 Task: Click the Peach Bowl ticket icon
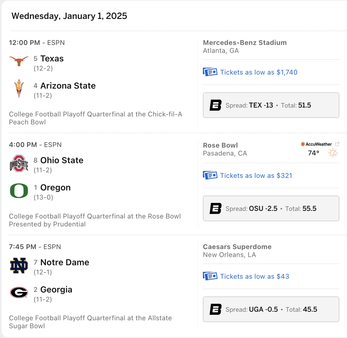210,72
